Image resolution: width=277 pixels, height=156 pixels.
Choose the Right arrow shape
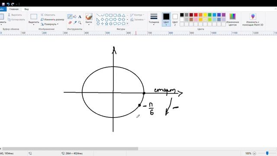tap(115, 19)
